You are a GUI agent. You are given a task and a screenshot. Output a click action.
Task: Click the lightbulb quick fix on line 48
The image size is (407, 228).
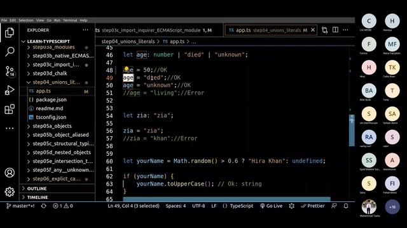(x=127, y=69)
